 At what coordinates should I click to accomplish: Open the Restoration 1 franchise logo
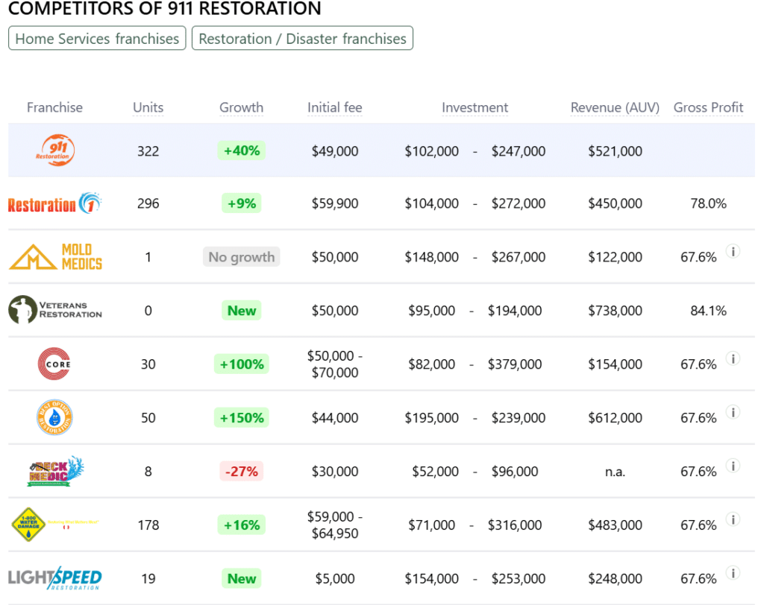coord(54,203)
